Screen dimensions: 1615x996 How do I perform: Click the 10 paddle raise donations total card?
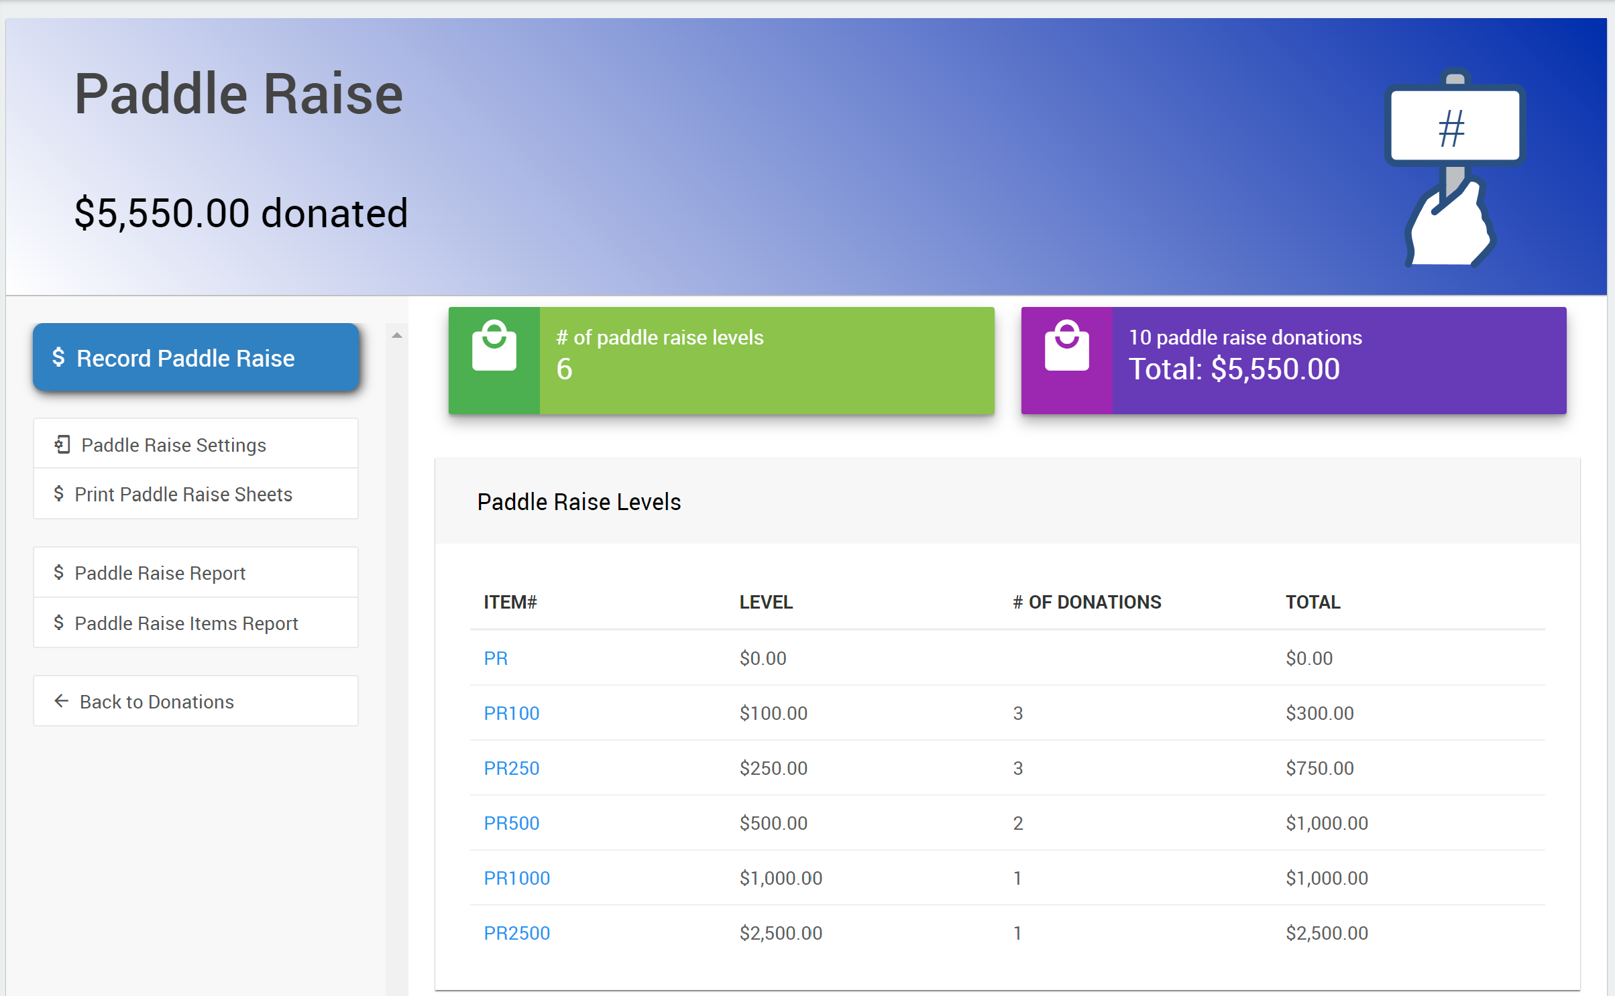pyautogui.click(x=1293, y=361)
